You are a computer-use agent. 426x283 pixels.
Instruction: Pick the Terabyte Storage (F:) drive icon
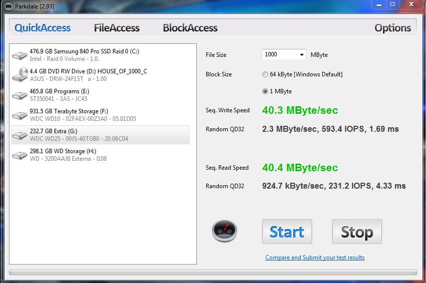(19, 115)
